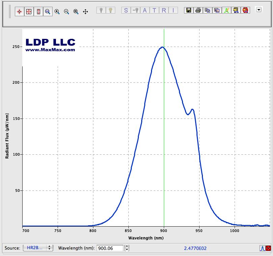273x256 pixels.
Task: Switch to Reflection mode with R button
Action: coord(164,10)
